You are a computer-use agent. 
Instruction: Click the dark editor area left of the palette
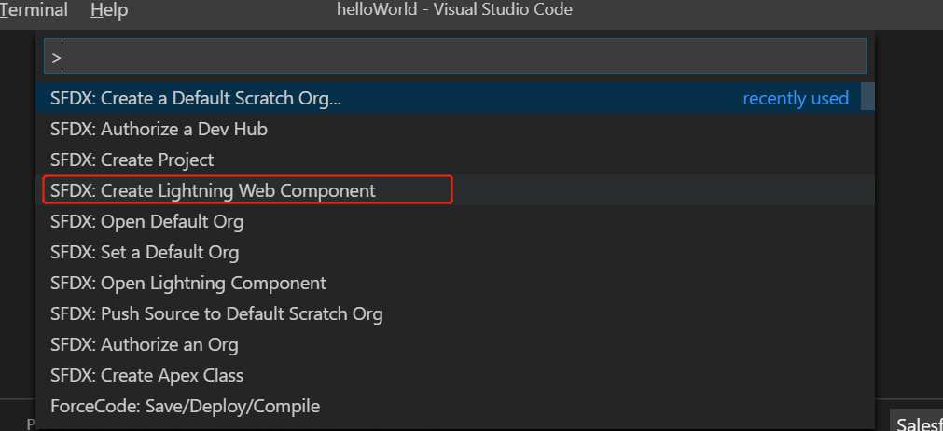point(18,211)
